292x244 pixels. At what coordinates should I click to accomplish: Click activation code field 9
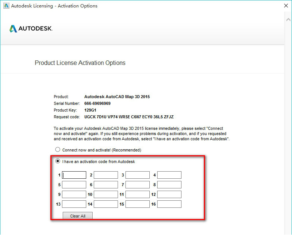click(x=74, y=194)
